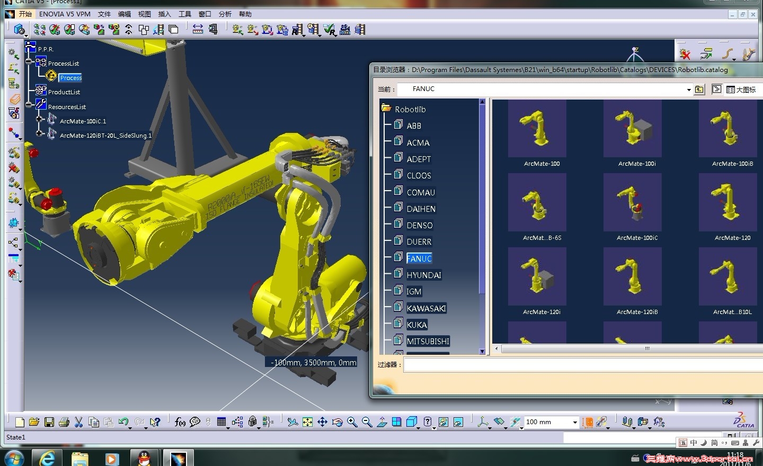The width and height of the screenshot is (763, 466).
Task: Click the measure between icon in top toolbar
Action: 198,29
